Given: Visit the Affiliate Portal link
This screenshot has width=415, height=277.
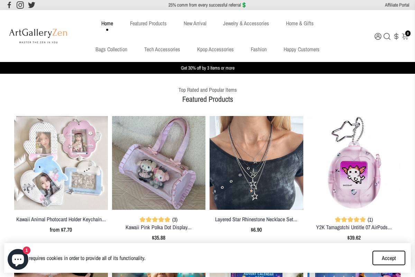Looking at the screenshot, I should click(x=397, y=5).
